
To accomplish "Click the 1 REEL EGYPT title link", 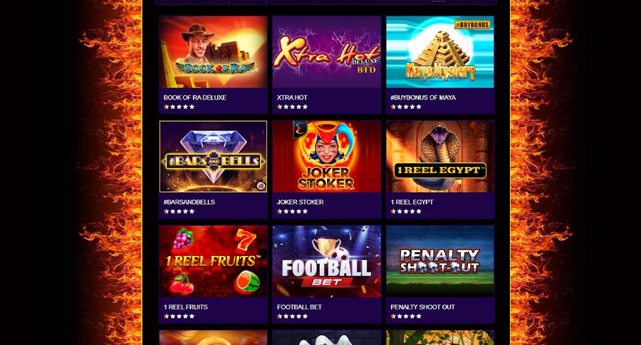I will click(412, 202).
